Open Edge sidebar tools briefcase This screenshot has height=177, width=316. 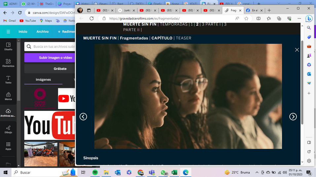click(x=309, y=46)
